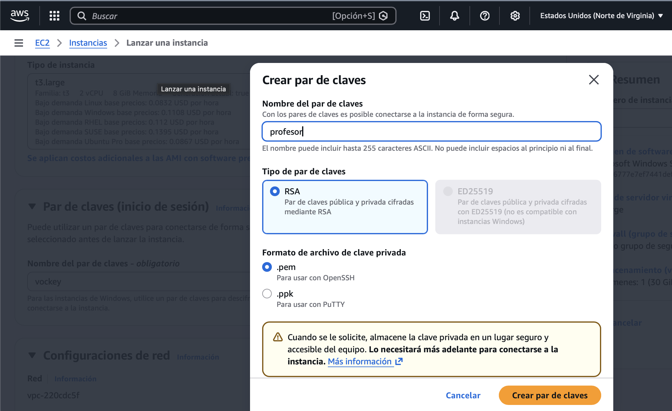
Task: Close the Crear par de claves dialog
Action: [594, 80]
